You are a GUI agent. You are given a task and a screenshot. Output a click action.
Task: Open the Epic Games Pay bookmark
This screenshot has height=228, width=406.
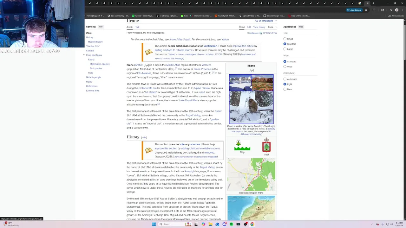[118, 16]
